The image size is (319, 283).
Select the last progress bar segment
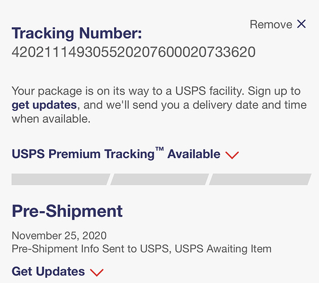click(260, 179)
